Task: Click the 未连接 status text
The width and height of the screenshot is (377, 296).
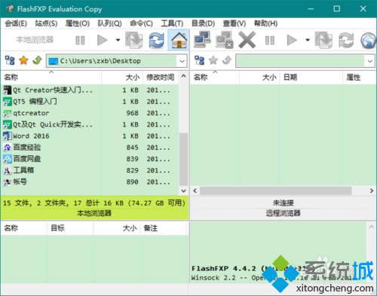Action: pos(284,203)
